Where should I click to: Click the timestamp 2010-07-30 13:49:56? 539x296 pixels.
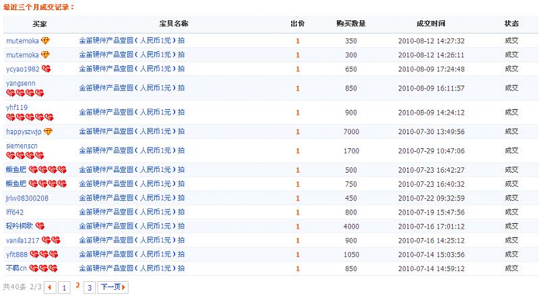tap(431, 132)
